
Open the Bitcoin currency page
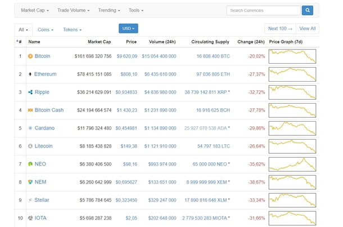tap(42, 56)
